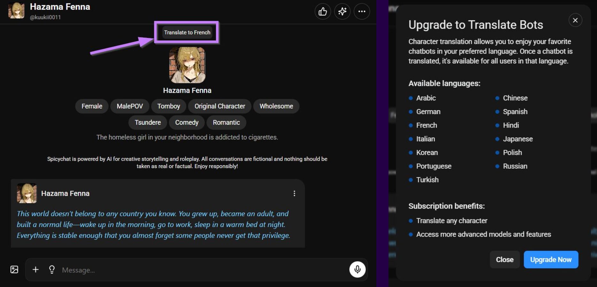
Task: Open the message's vertical three-dot menu
Action: pos(294,194)
